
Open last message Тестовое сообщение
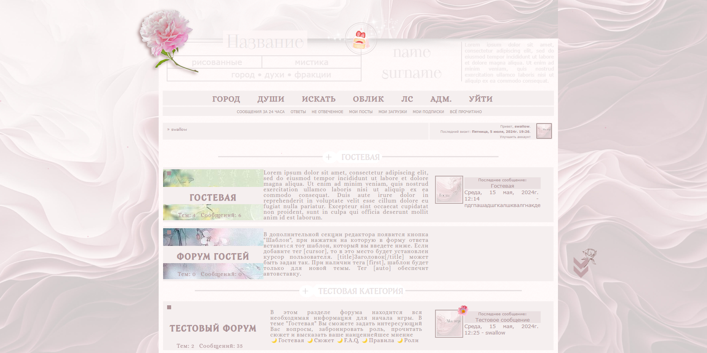click(x=503, y=320)
